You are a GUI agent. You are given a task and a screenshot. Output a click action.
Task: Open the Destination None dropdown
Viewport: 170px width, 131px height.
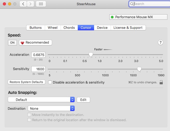(x=51, y=108)
